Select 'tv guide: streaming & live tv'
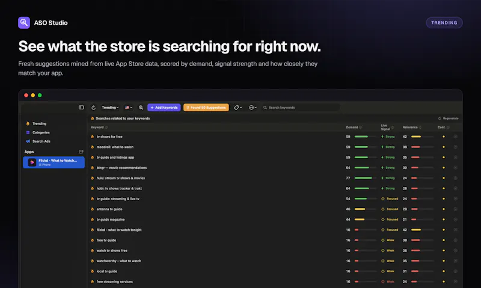 tap(118, 199)
